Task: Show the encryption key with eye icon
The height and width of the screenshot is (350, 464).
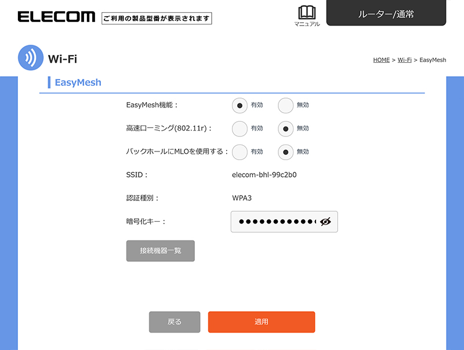Action: pos(325,222)
